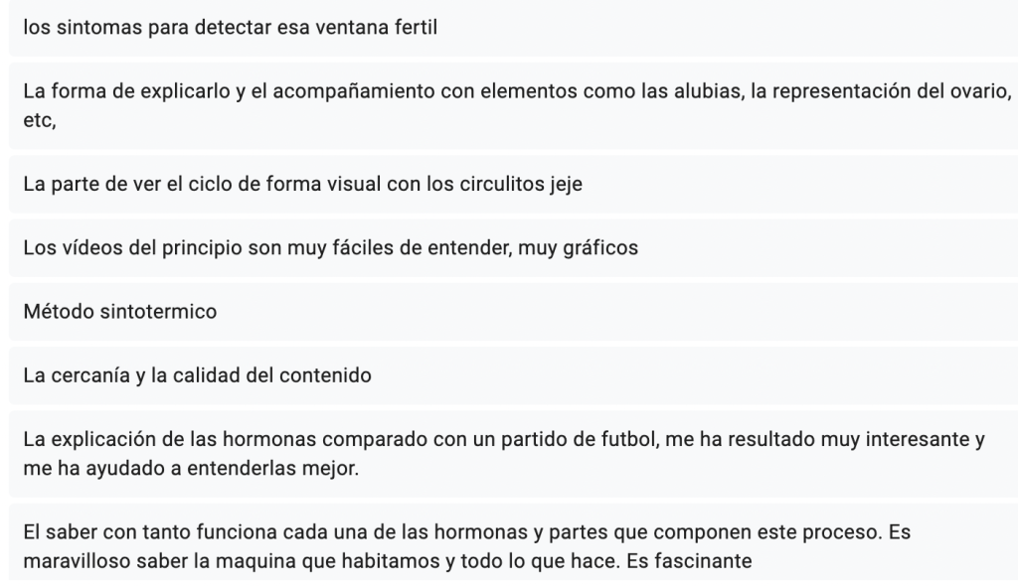
Task: Click the response about circulitos jeje
Action: (x=302, y=186)
